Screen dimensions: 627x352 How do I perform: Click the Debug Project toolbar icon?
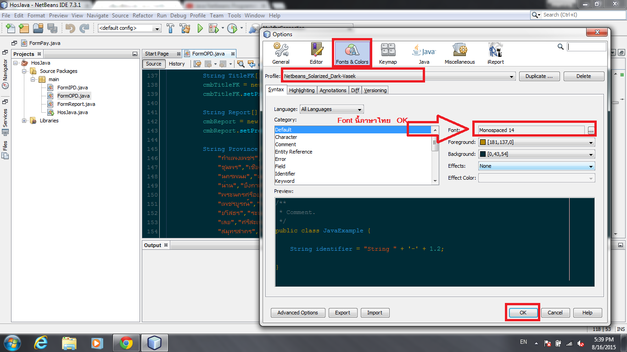(x=213, y=28)
